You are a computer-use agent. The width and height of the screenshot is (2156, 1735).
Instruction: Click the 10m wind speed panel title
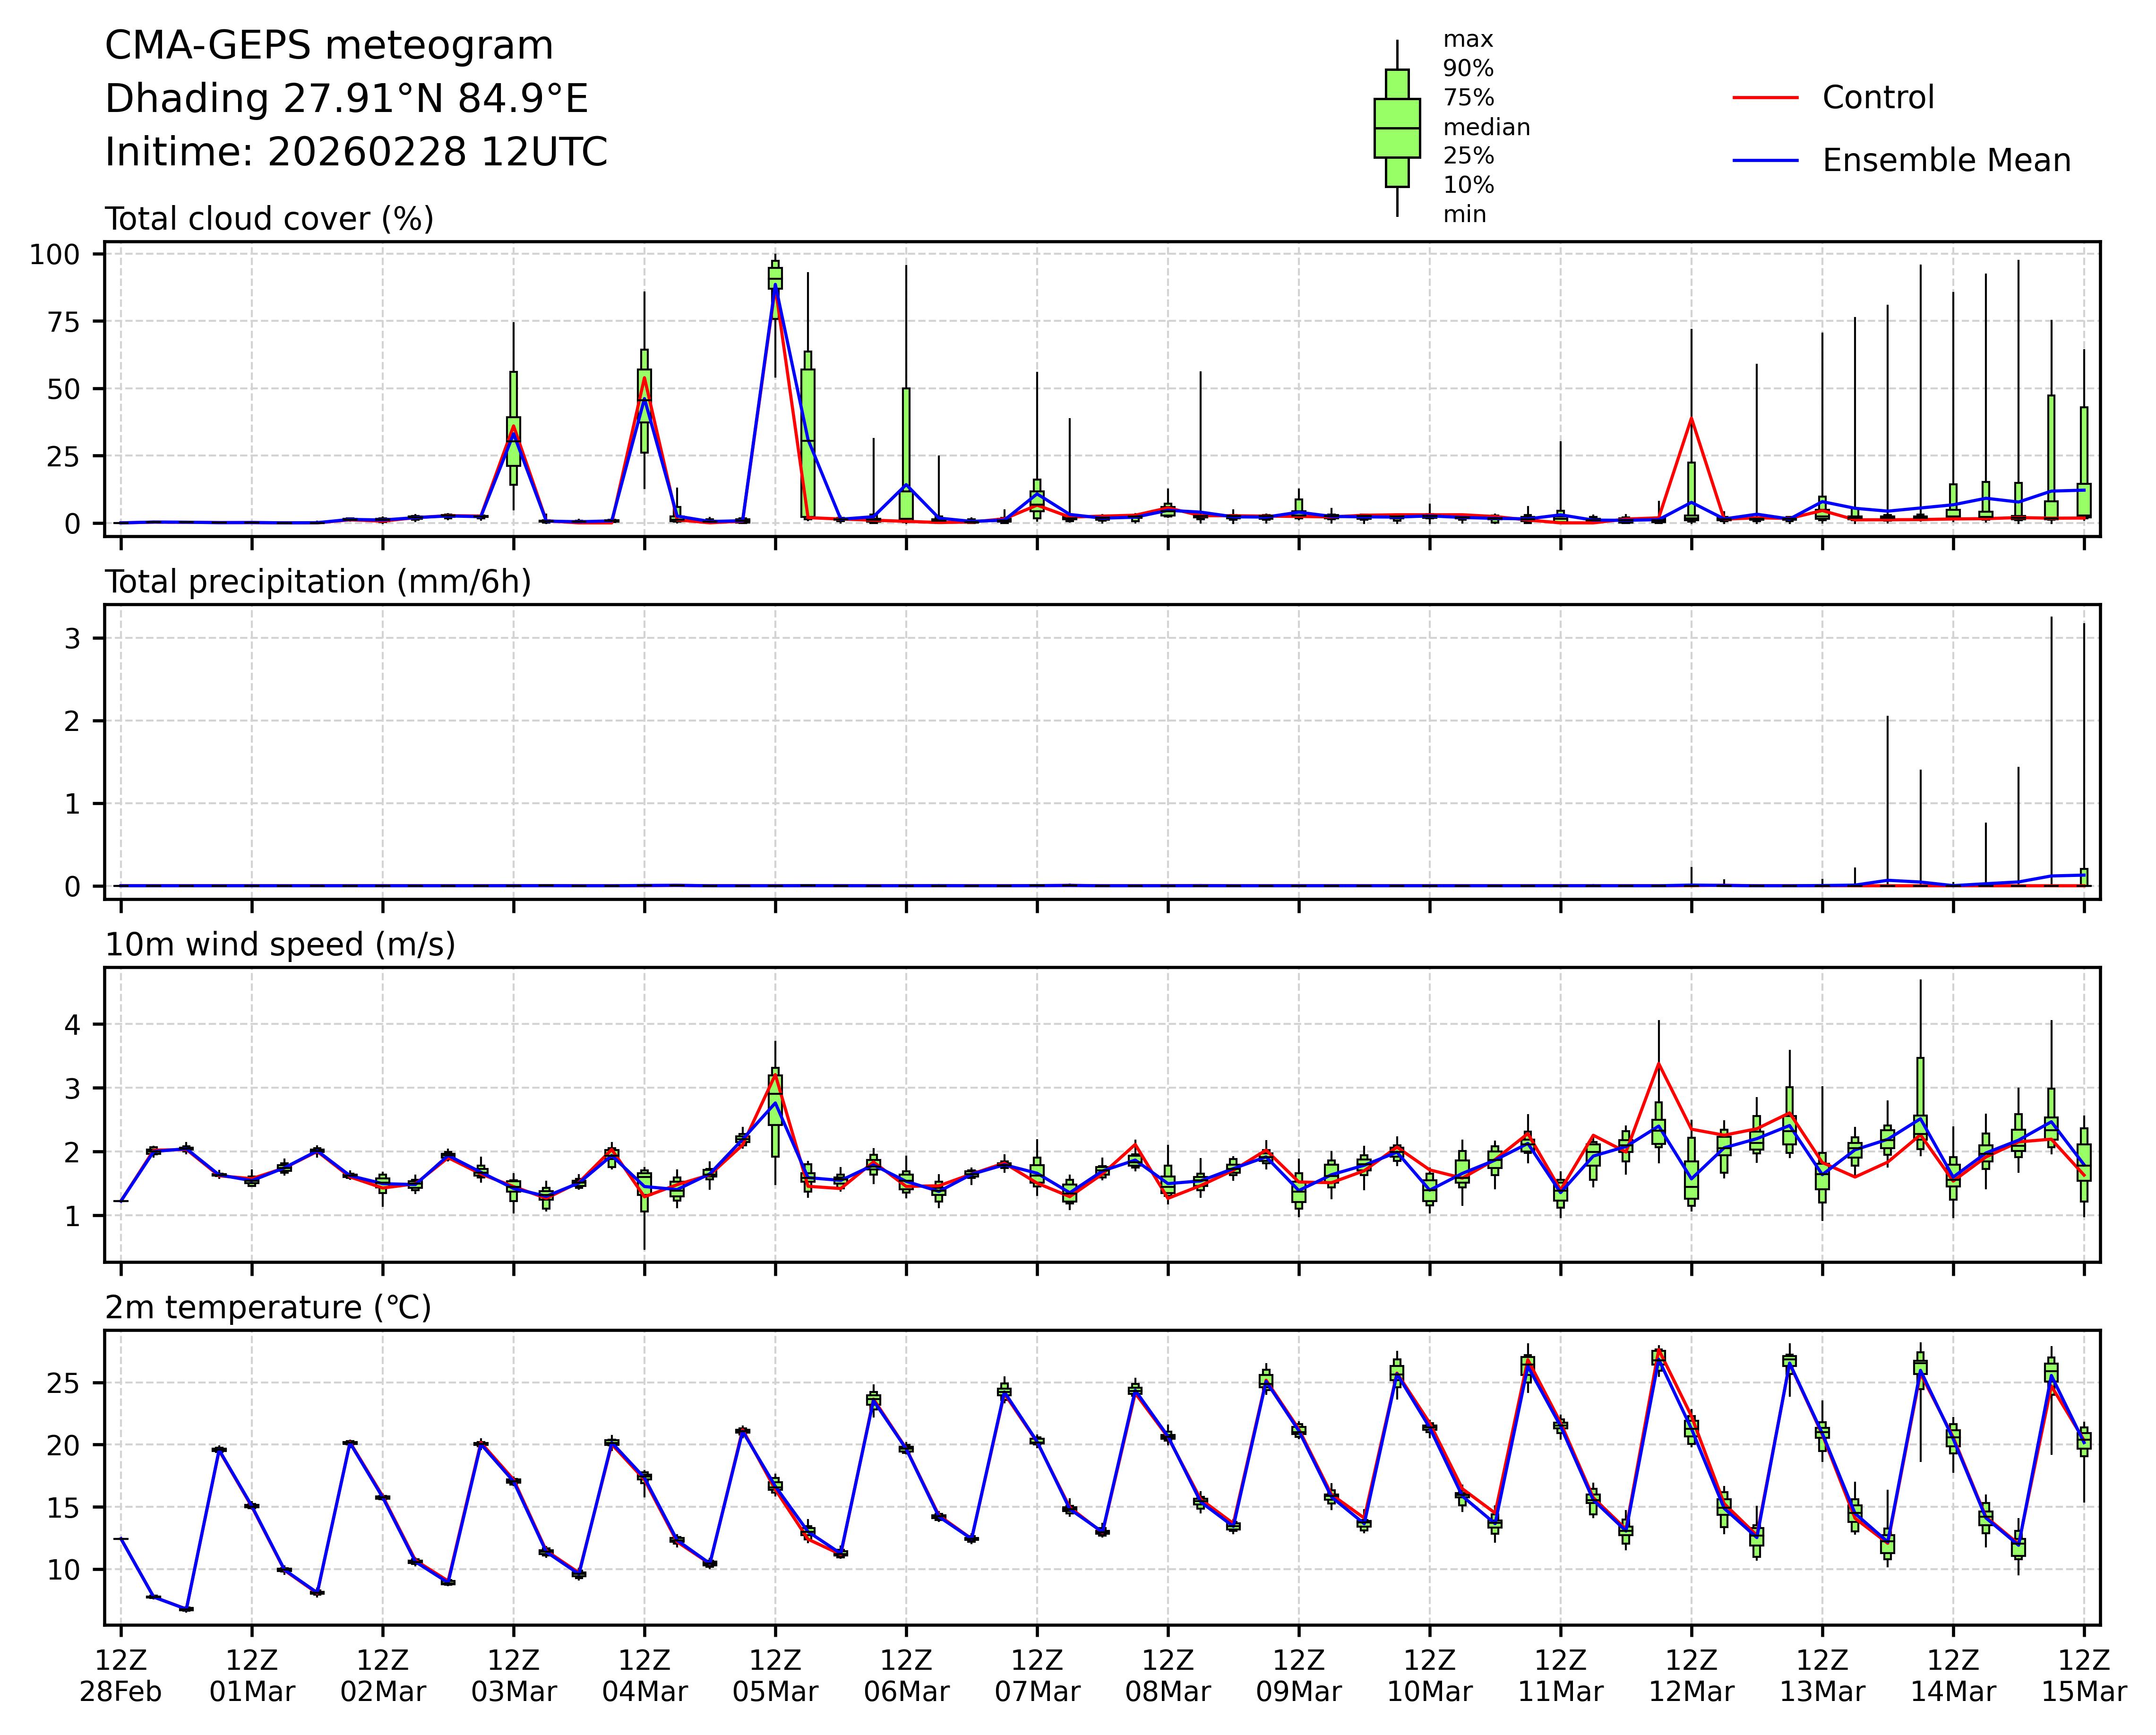point(280,945)
